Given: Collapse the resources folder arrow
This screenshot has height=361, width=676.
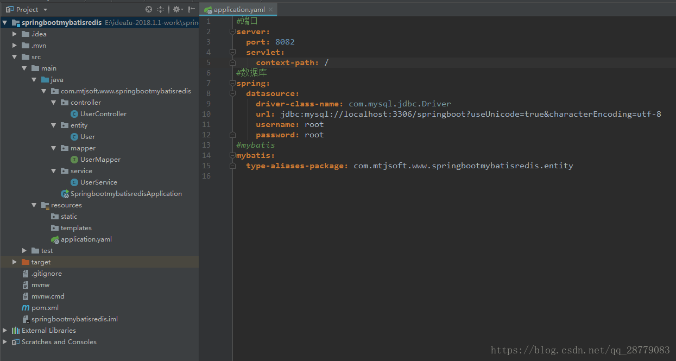Looking at the screenshot, I should pyautogui.click(x=34, y=205).
